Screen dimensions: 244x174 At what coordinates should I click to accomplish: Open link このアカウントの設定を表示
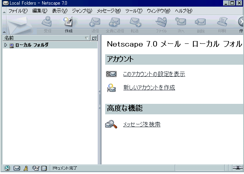point(154,74)
